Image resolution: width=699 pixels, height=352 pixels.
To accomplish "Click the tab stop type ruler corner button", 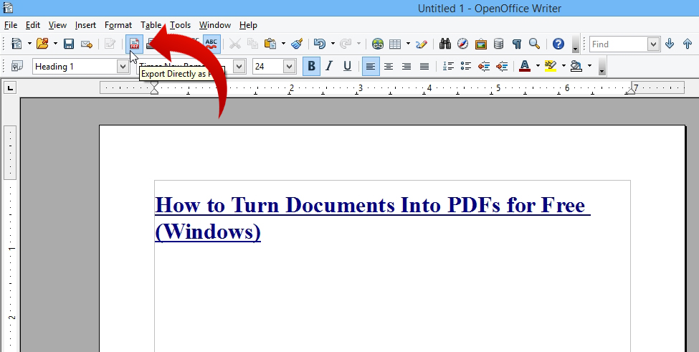I will (x=10, y=87).
